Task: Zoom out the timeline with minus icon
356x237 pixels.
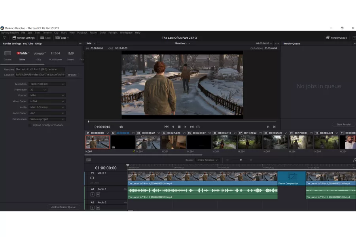Action: (227, 160)
